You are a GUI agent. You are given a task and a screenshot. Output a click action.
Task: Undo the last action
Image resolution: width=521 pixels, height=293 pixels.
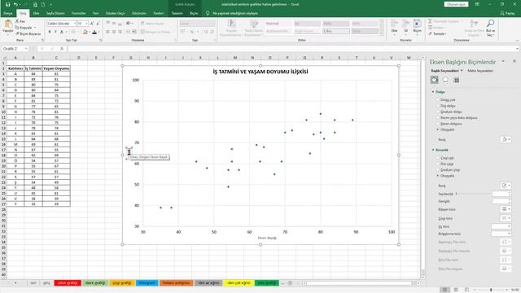coord(15,4)
